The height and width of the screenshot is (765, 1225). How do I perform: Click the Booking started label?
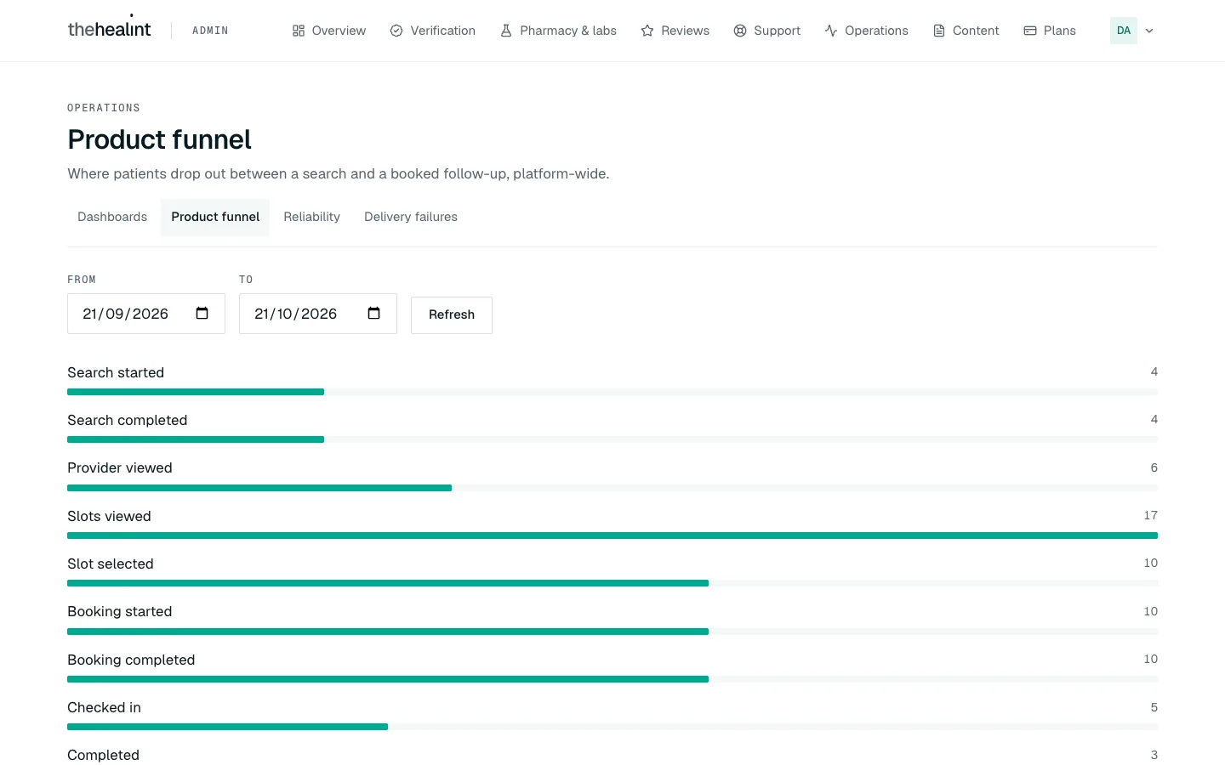pos(120,611)
